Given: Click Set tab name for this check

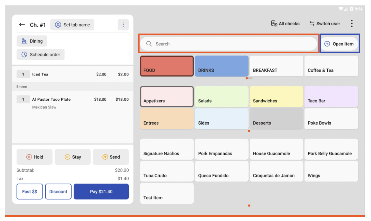Looking at the screenshot, I should (x=72, y=25).
